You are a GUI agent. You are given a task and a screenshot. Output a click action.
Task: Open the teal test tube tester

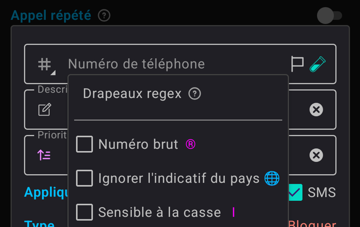pyautogui.click(x=317, y=64)
